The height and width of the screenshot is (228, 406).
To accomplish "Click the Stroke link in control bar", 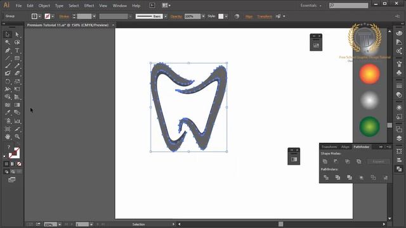I will 64,16.
